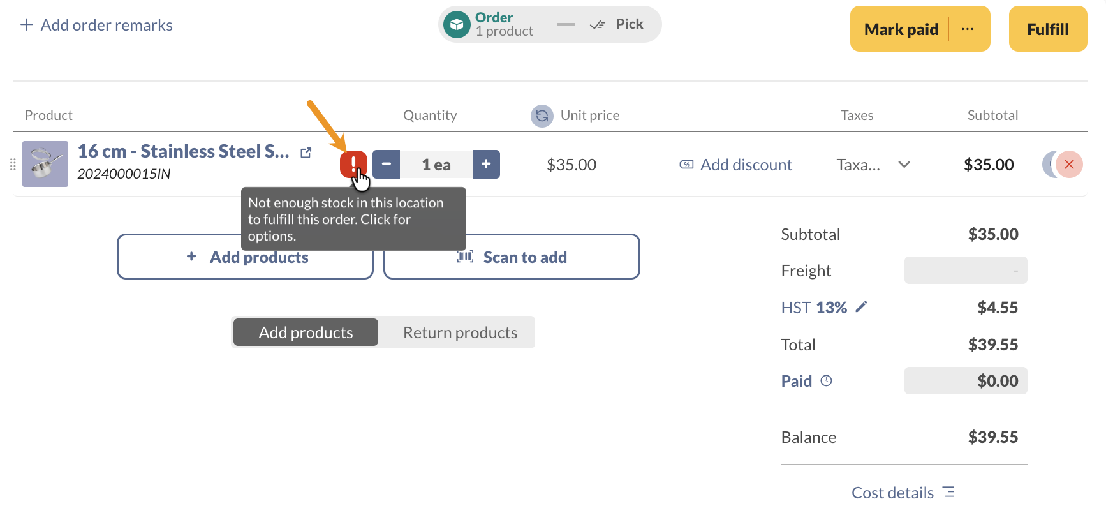Switch to Return products mode
1106x522 pixels.
(x=459, y=332)
